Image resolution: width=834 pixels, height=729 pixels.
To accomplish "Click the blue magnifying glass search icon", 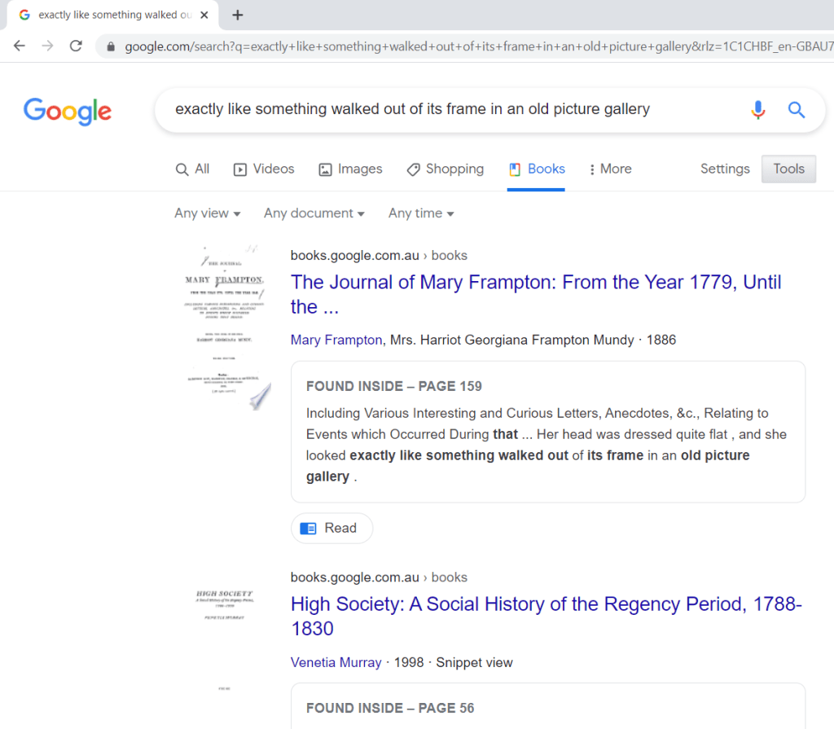I will tap(796, 110).
